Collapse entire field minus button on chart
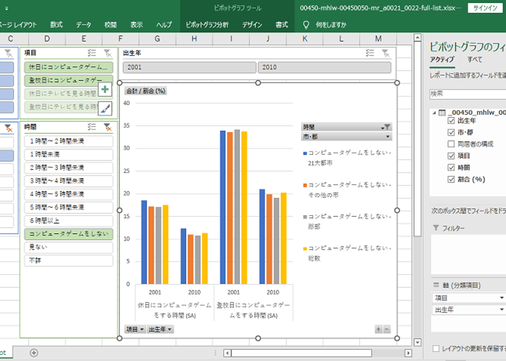Image resolution: width=506 pixels, height=361 pixels. click(x=387, y=329)
